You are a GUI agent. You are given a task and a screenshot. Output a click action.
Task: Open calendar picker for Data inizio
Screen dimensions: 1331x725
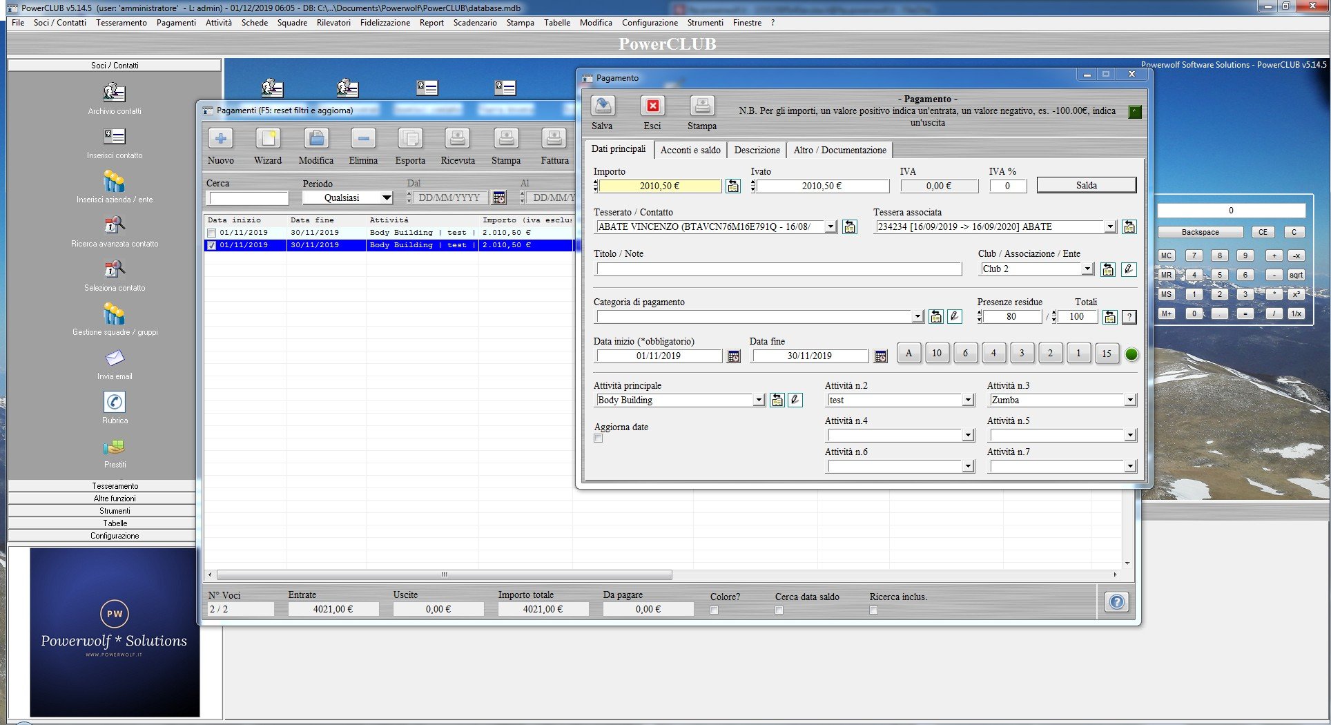click(x=734, y=356)
